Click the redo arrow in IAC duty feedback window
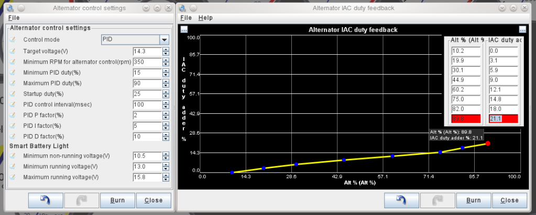 tap(437, 200)
